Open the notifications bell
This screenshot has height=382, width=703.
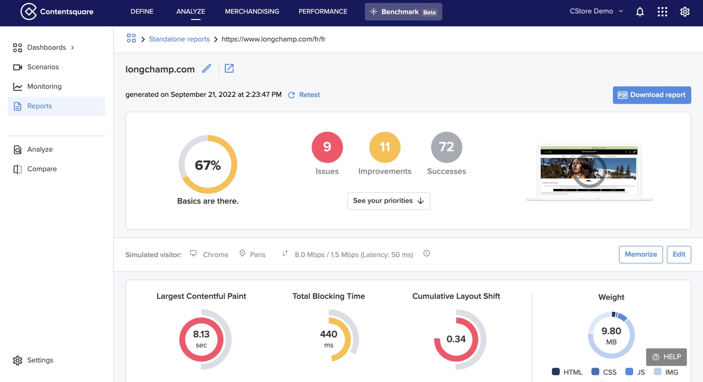tap(640, 12)
